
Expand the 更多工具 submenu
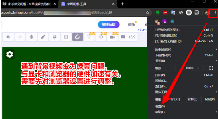(183, 92)
